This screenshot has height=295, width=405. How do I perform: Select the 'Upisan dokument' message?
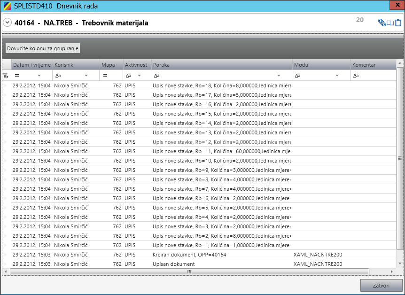173,264
